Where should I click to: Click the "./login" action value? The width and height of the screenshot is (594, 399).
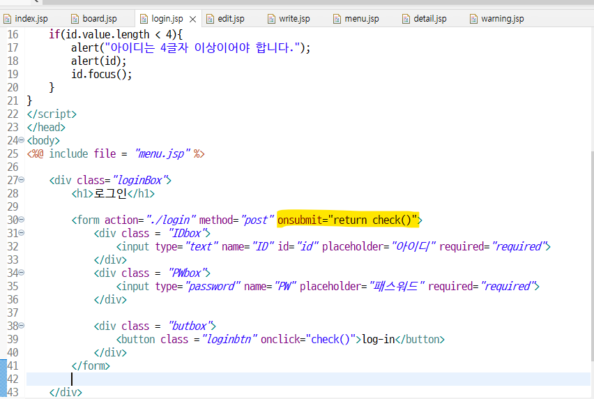171,220
